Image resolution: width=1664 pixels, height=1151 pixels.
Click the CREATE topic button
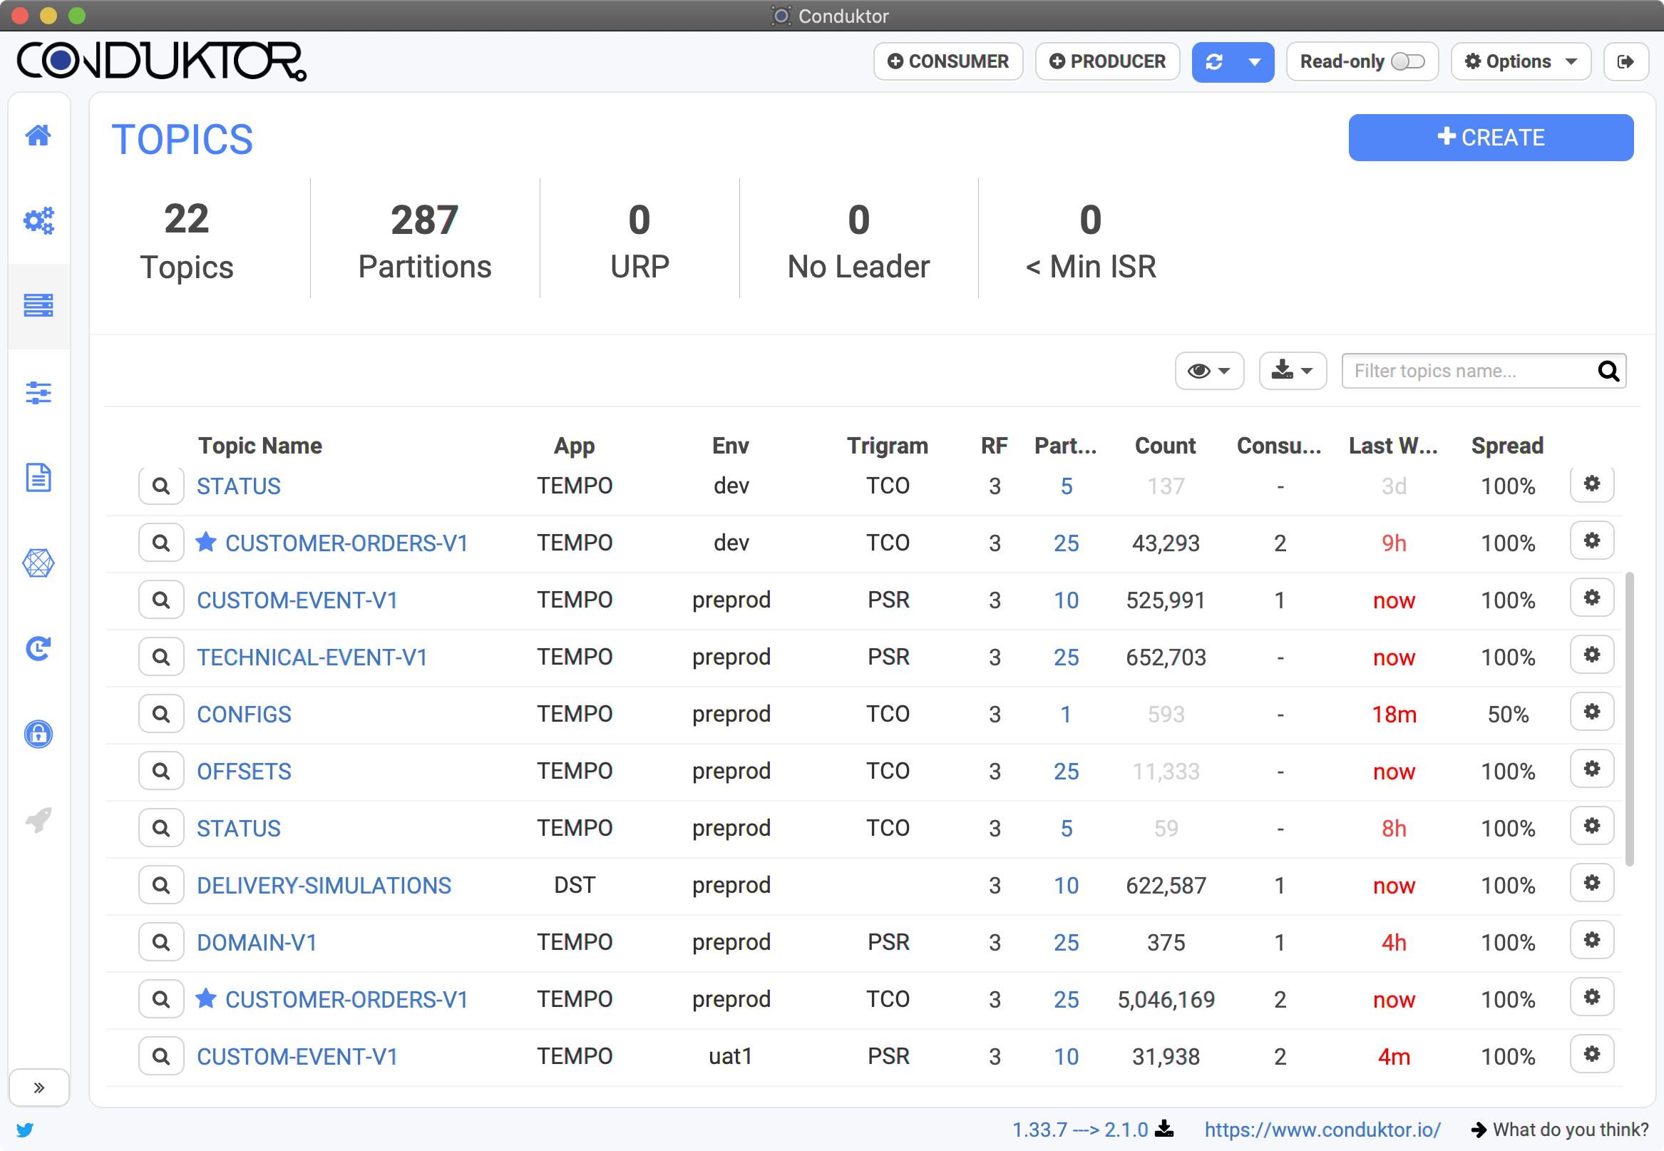click(x=1490, y=137)
